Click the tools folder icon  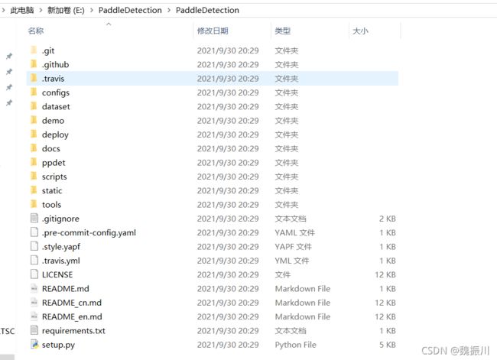(34, 204)
